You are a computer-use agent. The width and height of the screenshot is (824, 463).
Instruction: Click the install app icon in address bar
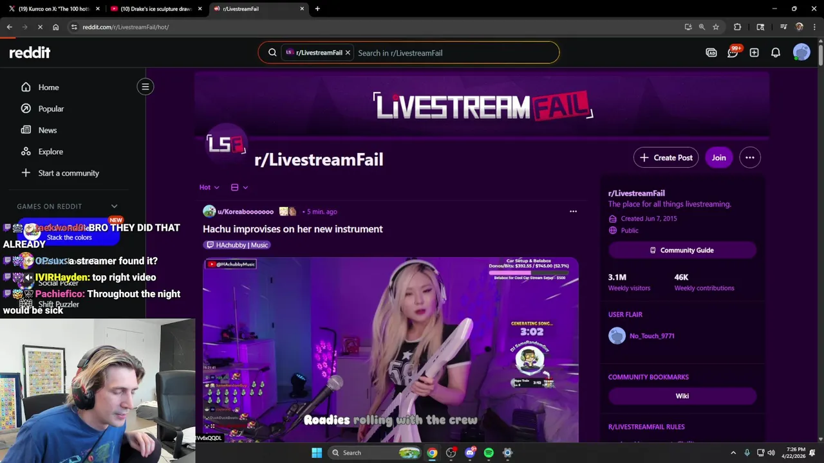click(688, 27)
